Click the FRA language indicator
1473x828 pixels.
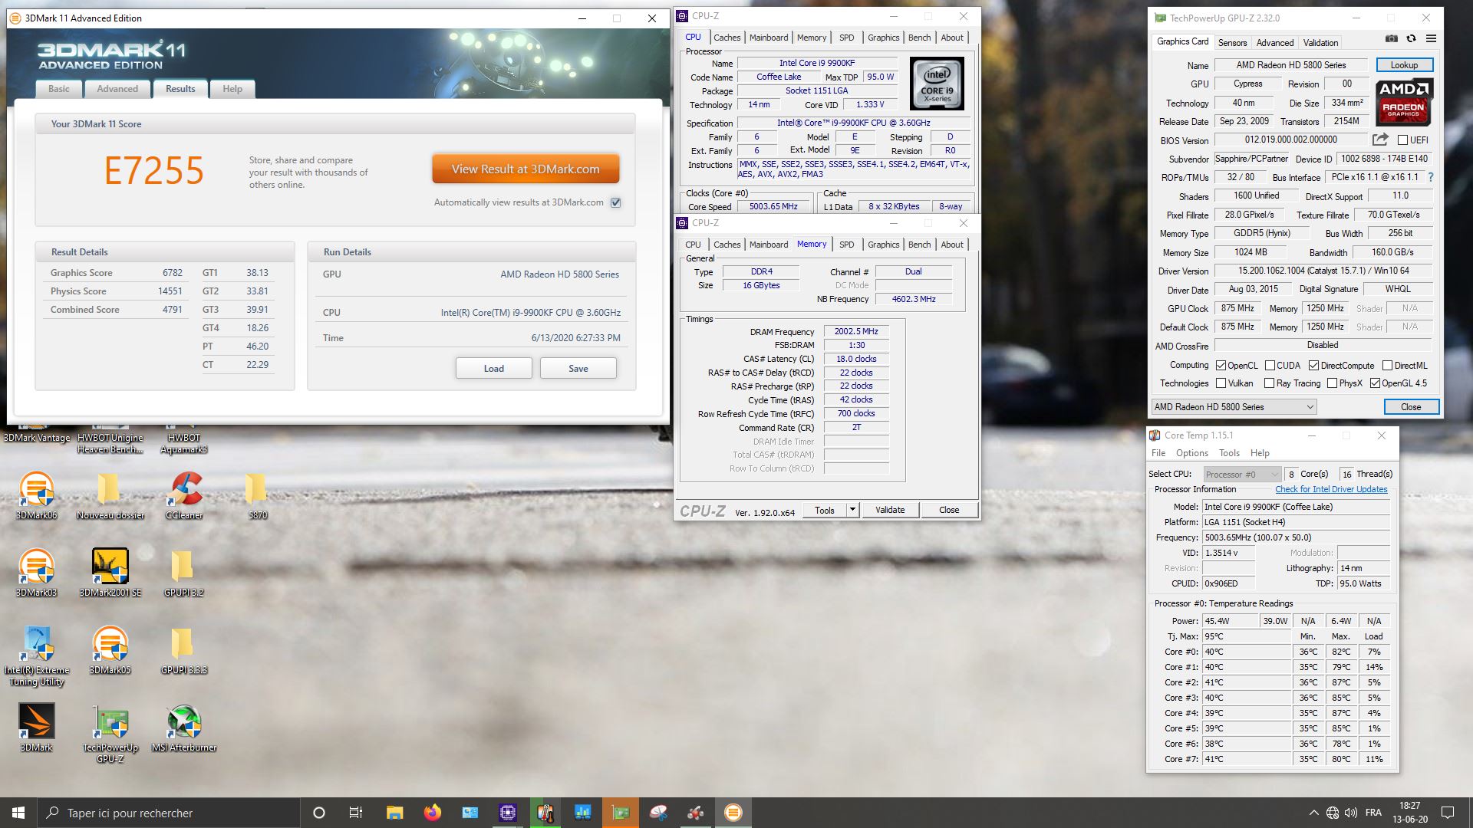pos(1373,813)
